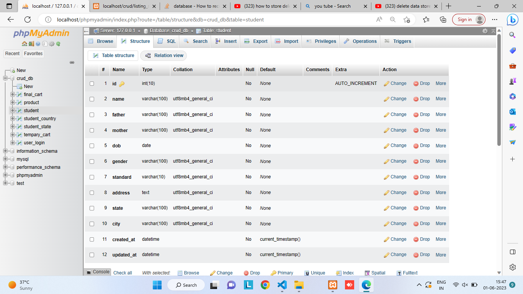
Task: Open File Explorer in taskbar
Action: (x=299, y=285)
